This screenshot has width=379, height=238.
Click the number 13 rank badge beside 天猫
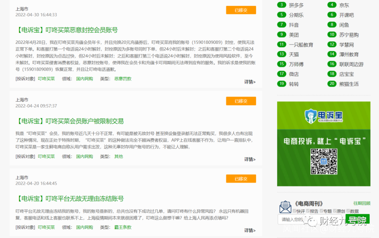click(281, 54)
